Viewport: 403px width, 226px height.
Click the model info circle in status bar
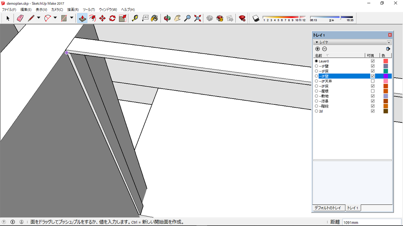coord(13,222)
